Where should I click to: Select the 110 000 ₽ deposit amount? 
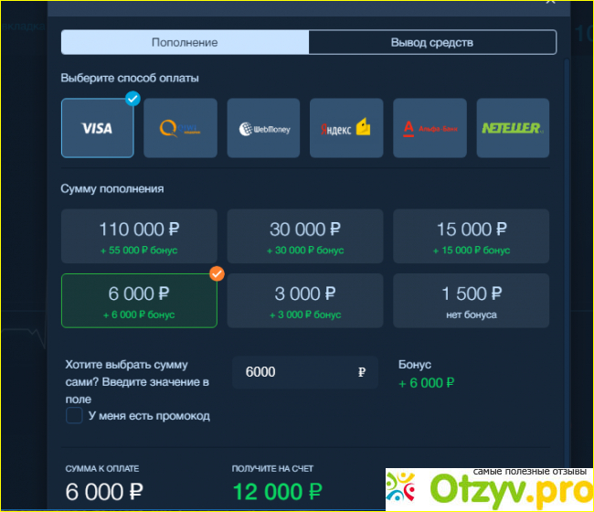click(x=139, y=236)
